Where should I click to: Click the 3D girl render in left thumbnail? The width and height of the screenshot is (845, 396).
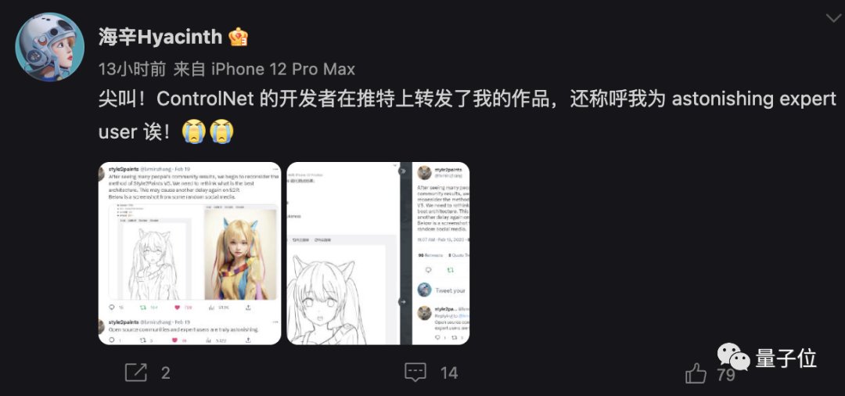tap(240, 254)
